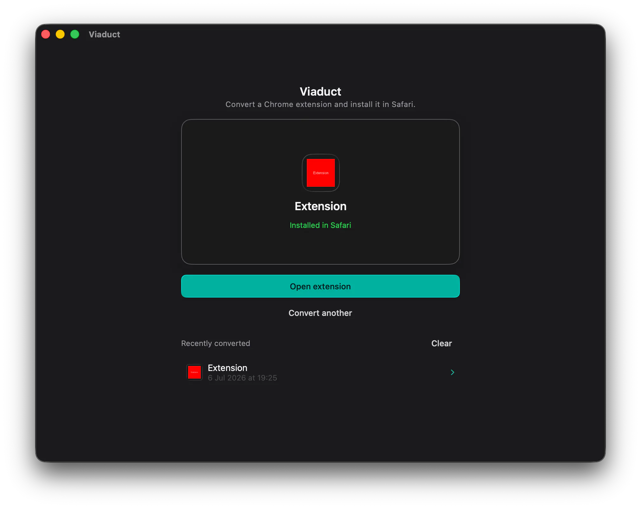Open the recent Extension row title
This screenshot has width=641, height=509.
[x=227, y=368]
